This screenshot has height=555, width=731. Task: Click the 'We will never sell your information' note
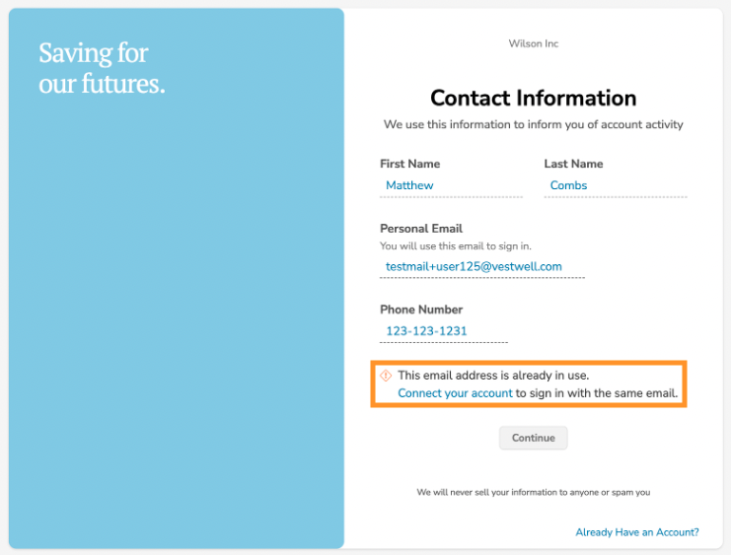pyautogui.click(x=533, y=492)
